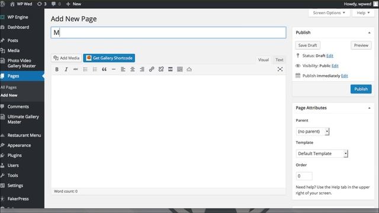
Task: Open WordPress logo menu in admin bar
Action: click(x=3, y=4)
